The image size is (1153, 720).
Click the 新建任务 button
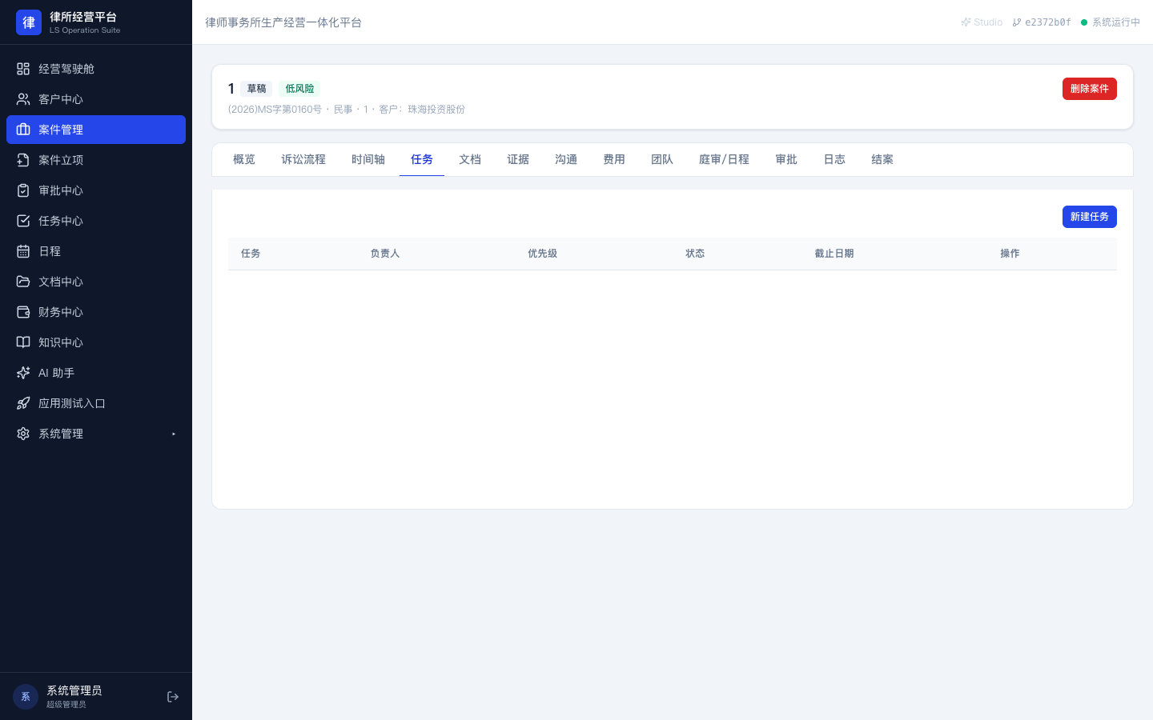pos(1090,217)
